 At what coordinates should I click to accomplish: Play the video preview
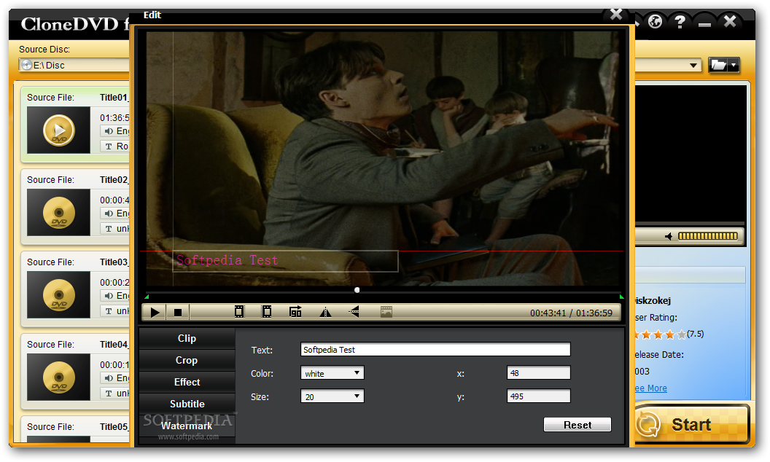pyautogui.click(x=155, y=313)
